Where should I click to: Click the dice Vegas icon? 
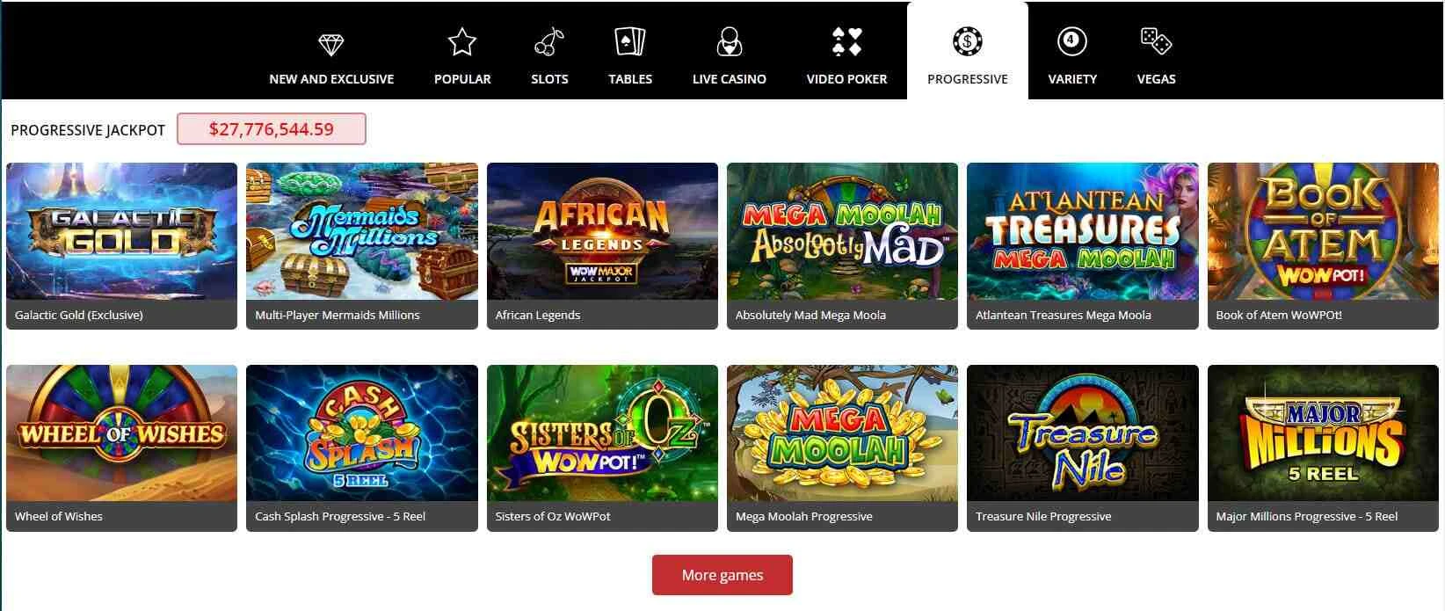pos(1156,41)
